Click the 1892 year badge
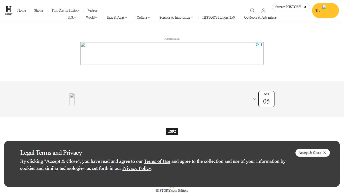Viewport: 344px width, 193px height. click(x=172, y=131)
